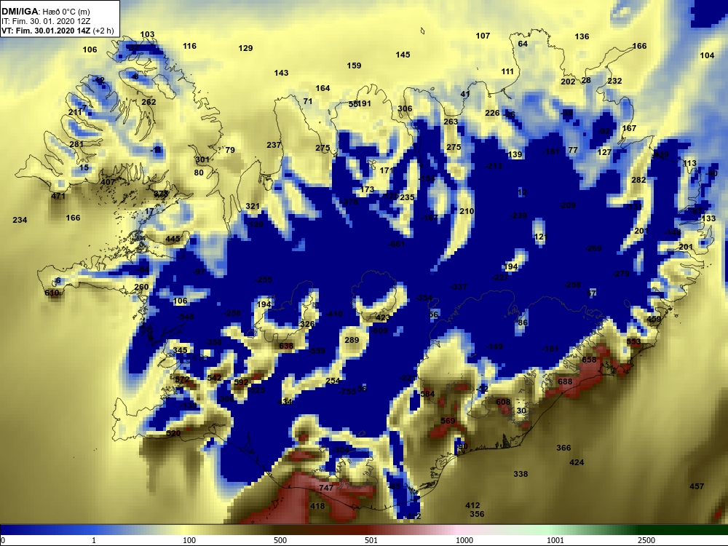Screen dimensions: 728x546
Task: Select the 254 map value
Action: pos(333,381)
